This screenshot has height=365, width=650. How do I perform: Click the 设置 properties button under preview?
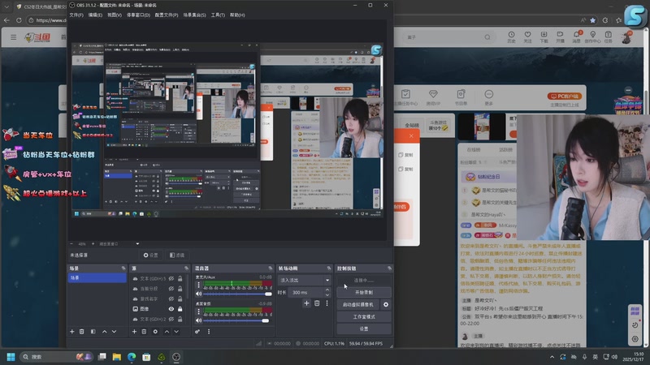point(150,255)
